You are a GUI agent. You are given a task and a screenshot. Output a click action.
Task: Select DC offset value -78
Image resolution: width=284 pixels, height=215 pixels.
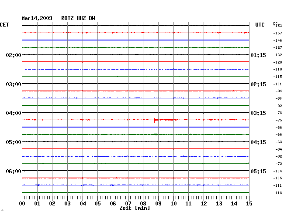pyautogui.click(x=279, y=113)
